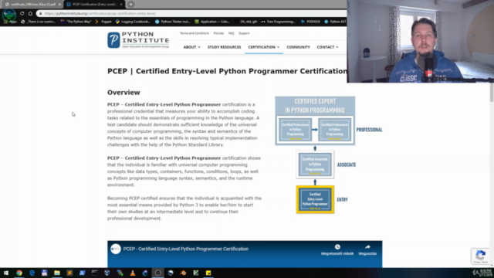Expand the CONTACT dropdown menu
This screenshot has width=494, height=278.
click(x=327, y=47)
